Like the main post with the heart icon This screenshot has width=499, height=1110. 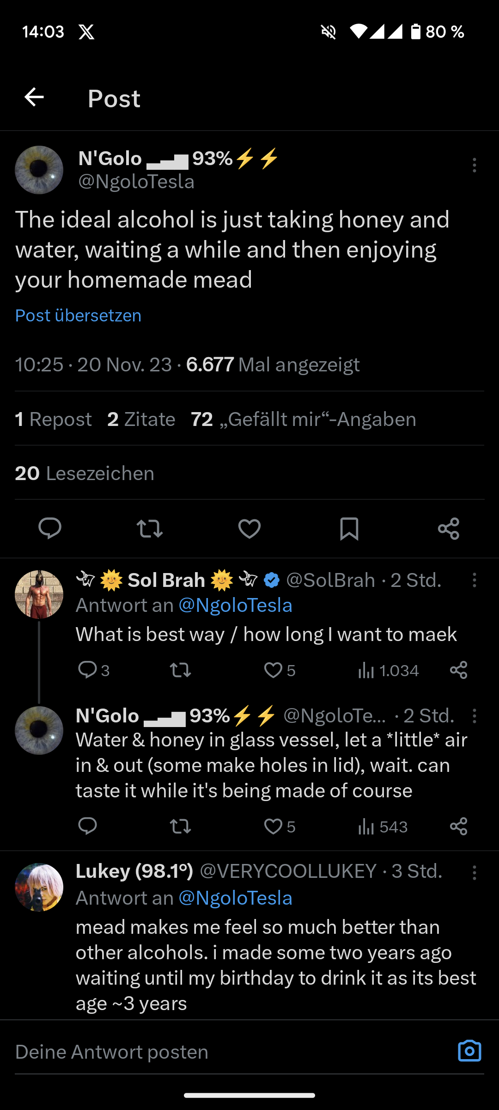point(249,528)
